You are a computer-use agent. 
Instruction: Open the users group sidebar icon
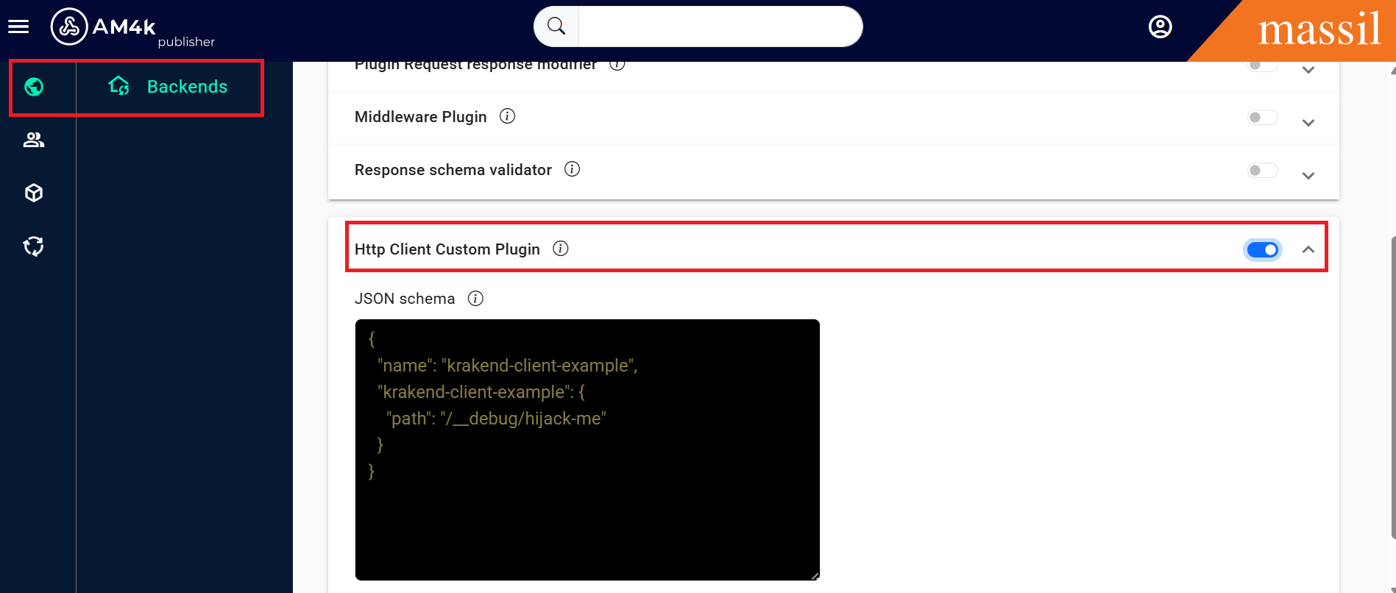34,140
